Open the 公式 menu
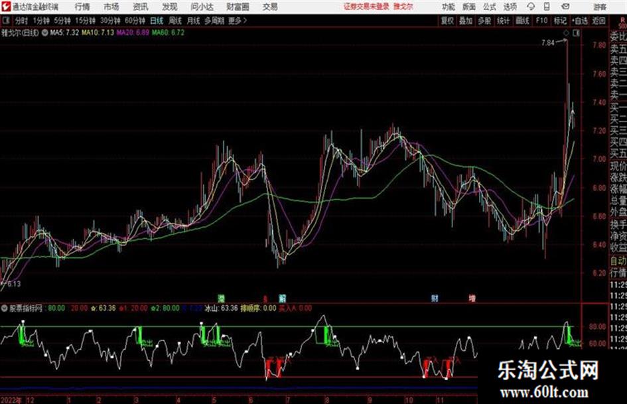This screenshot has width=627, height=404. 490,7
